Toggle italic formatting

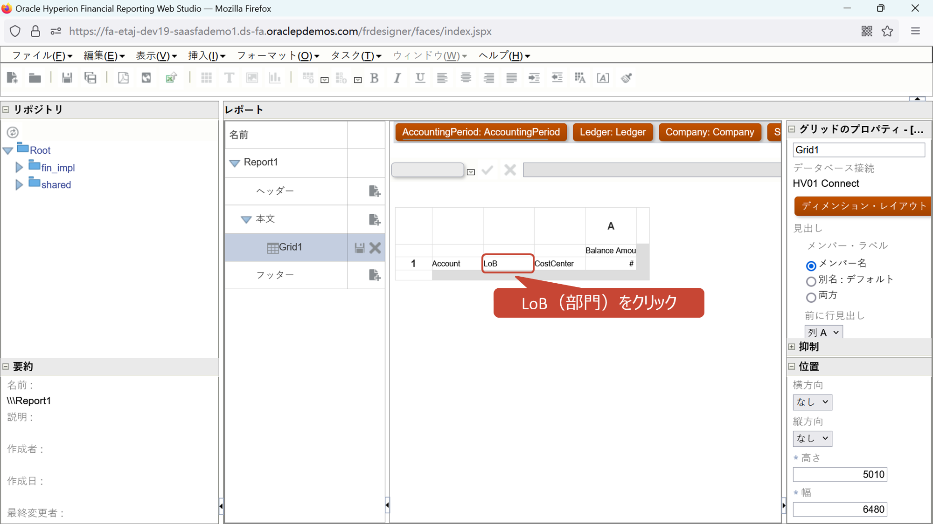(397, 78)
